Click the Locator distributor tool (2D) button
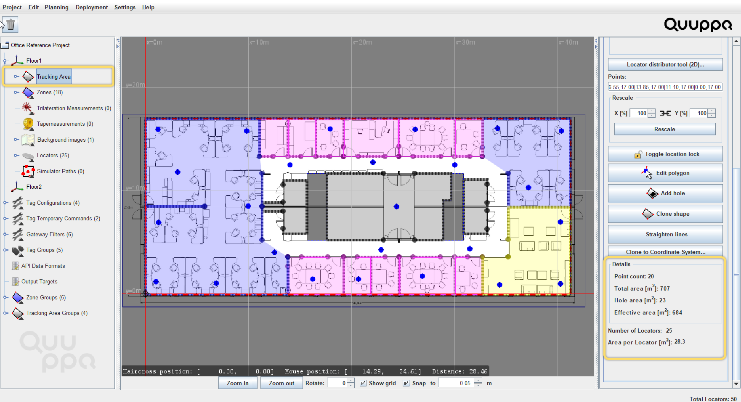Viewport: 741px width, 402px height. click(x=665, y=64)
